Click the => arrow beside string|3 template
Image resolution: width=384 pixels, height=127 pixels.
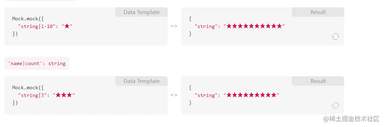pos(174,95)
